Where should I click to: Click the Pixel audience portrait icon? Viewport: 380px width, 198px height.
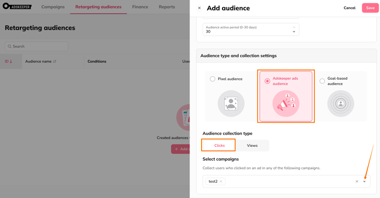[x=231, y=103]
